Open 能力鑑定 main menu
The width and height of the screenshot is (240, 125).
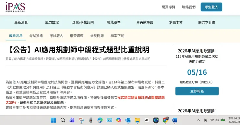click(52, 22)
